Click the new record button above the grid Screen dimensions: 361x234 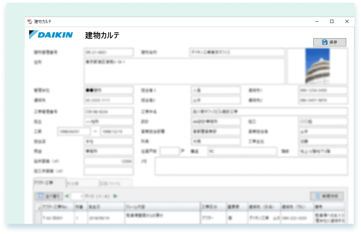pos(326,196)
